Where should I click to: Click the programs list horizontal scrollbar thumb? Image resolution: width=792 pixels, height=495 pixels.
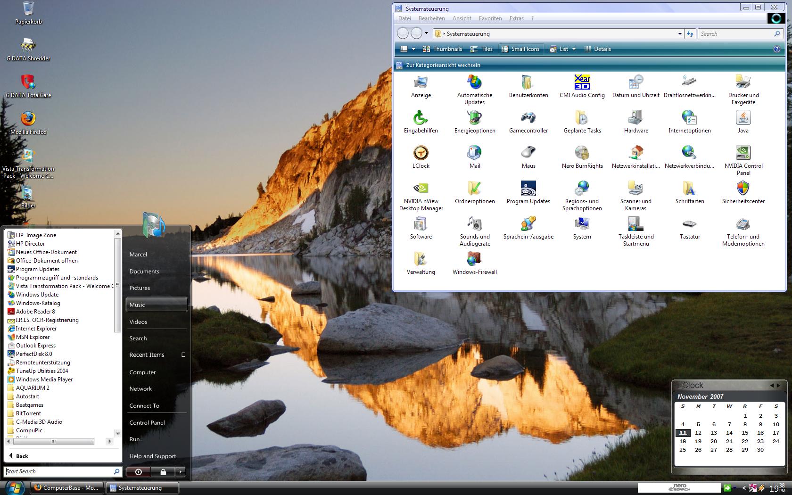[53, 442]
